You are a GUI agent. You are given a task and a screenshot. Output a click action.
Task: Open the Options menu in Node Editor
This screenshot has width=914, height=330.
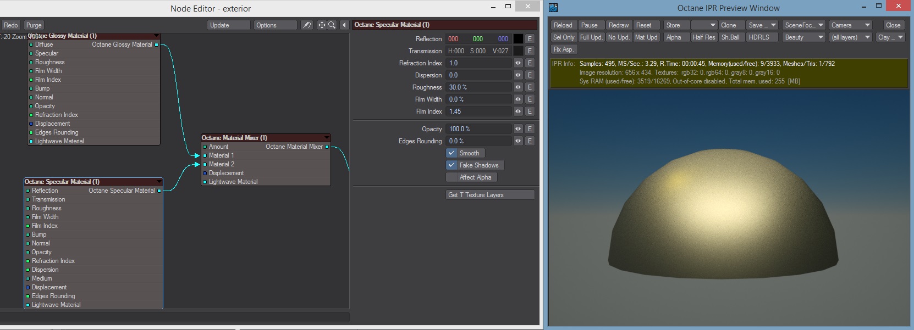(276, 25)
